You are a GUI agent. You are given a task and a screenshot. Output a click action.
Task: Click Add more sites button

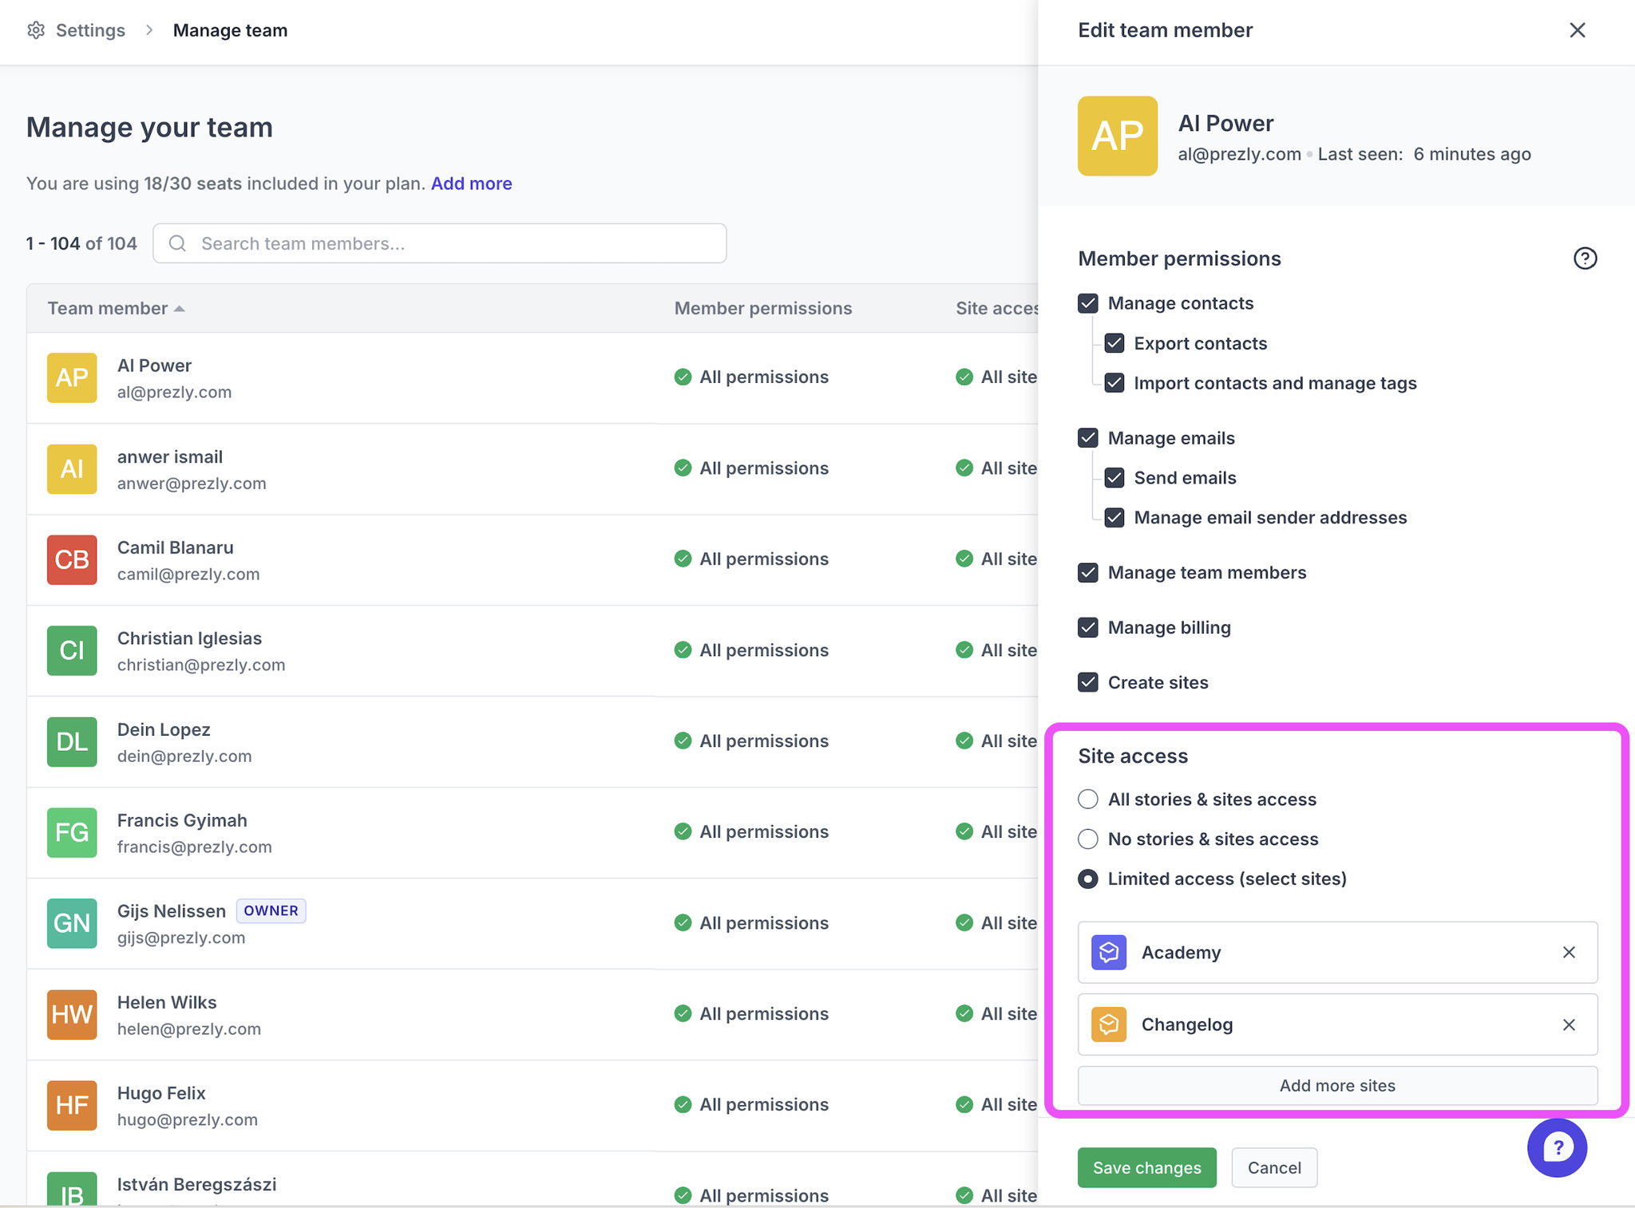coord(1337,1086)
